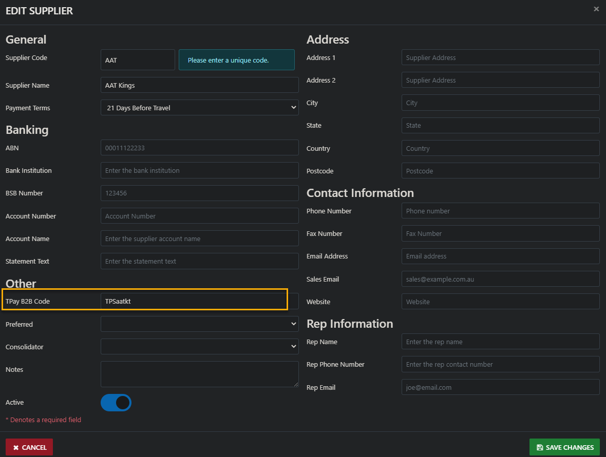Focus the Rep Name field

tap(500, 342)
